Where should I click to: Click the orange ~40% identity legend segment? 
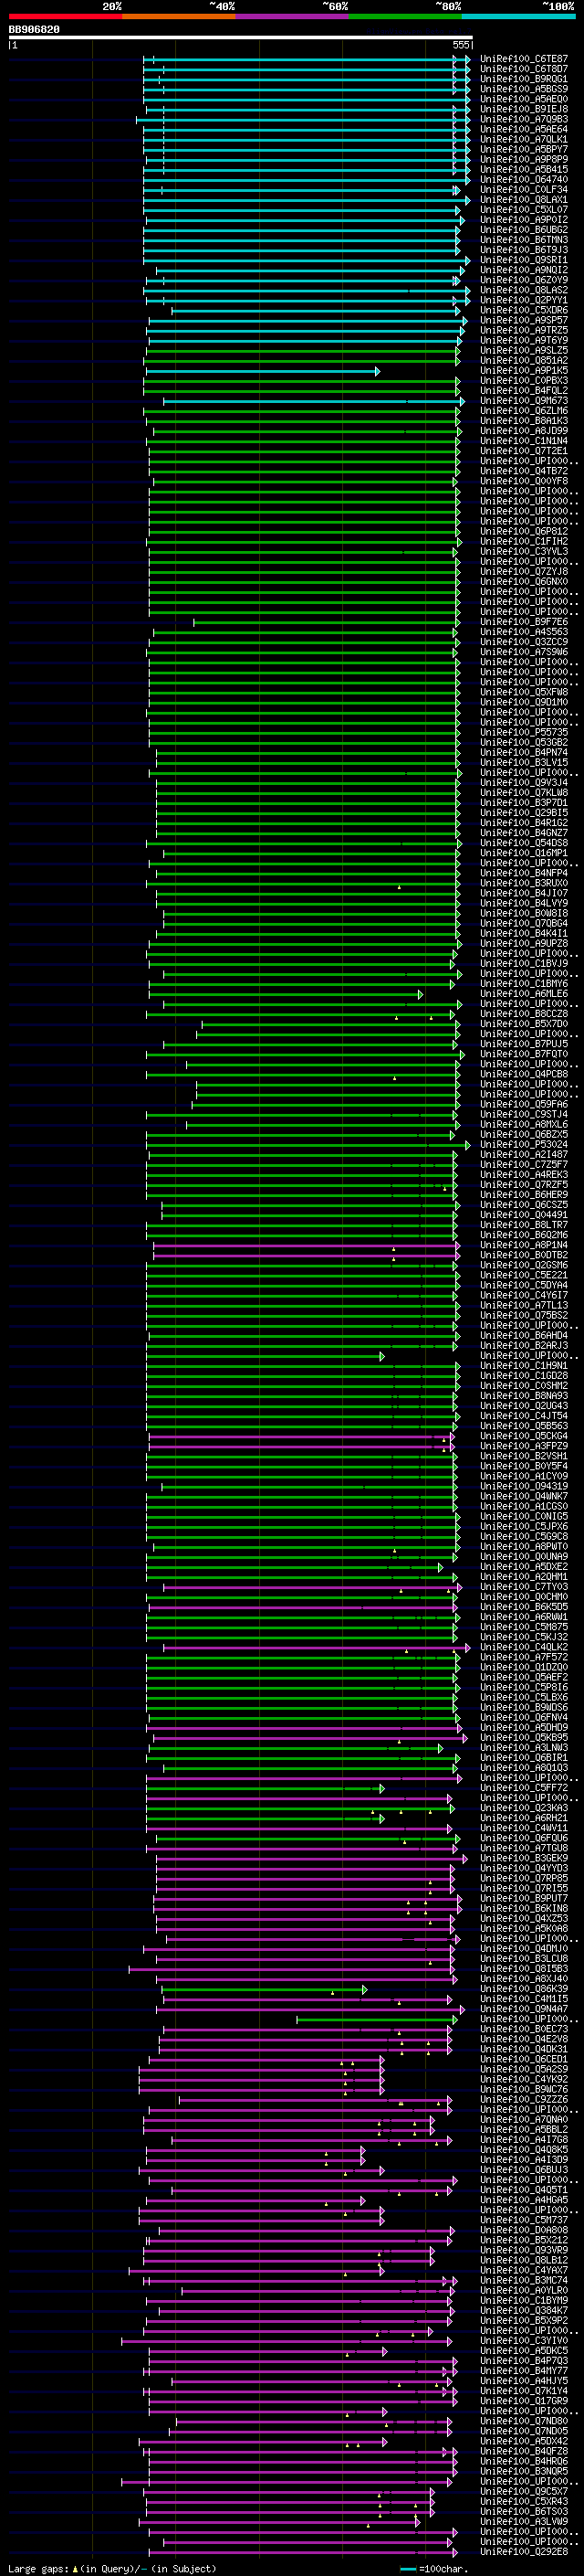coord(179,17)
